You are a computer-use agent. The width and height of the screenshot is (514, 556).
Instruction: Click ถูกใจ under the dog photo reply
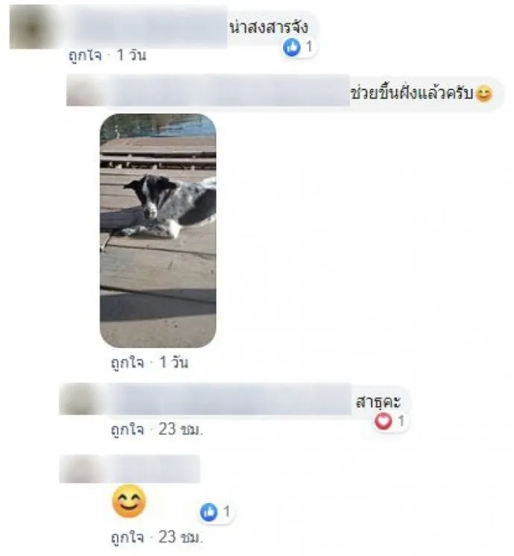[x=127, y=363]
